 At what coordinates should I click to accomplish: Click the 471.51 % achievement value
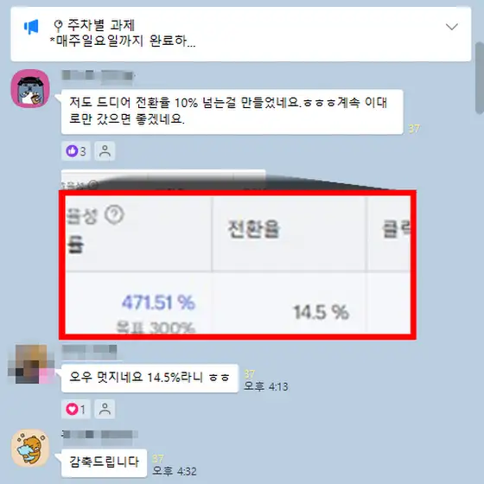coord(158,302)
